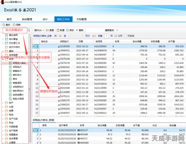Sort by the 日期 column header
This screenshot has height=144, width=186.
click(81, 41)
